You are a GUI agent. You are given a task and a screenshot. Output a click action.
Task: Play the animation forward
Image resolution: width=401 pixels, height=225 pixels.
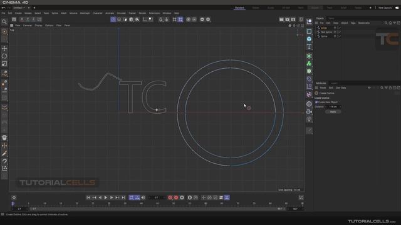[106, 197]
